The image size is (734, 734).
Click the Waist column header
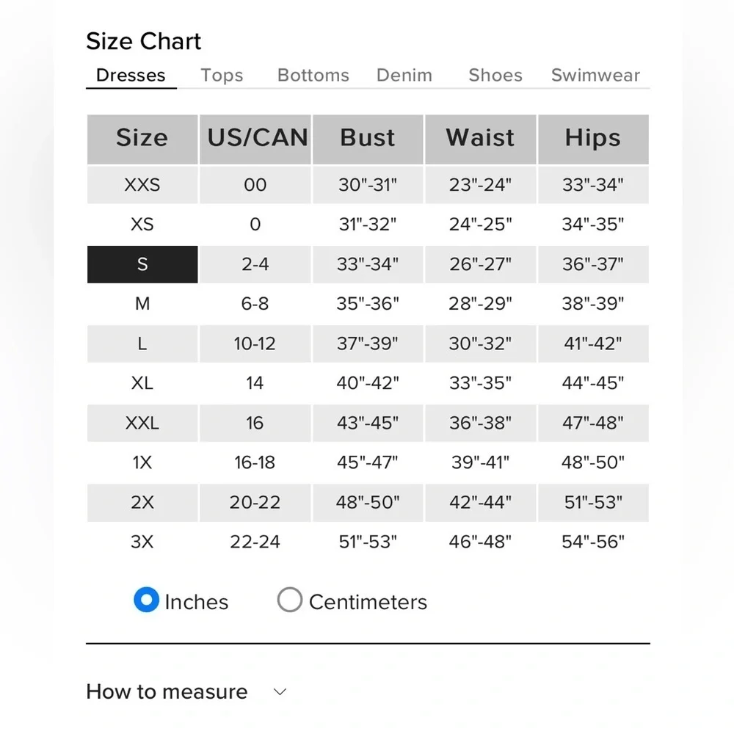(480, 139)
